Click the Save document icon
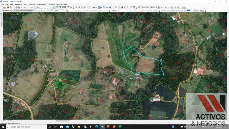229x129 pixels. (8, 7)
